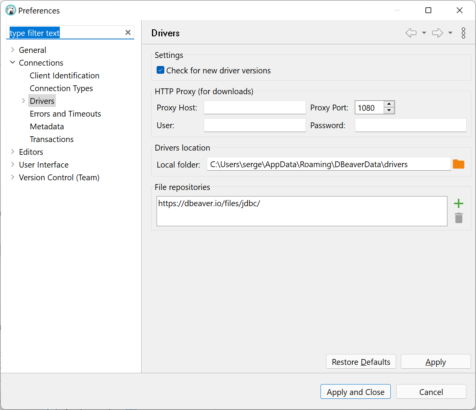Clear the filter text using the X icon

pyautogui.click(x=128, y=32)
